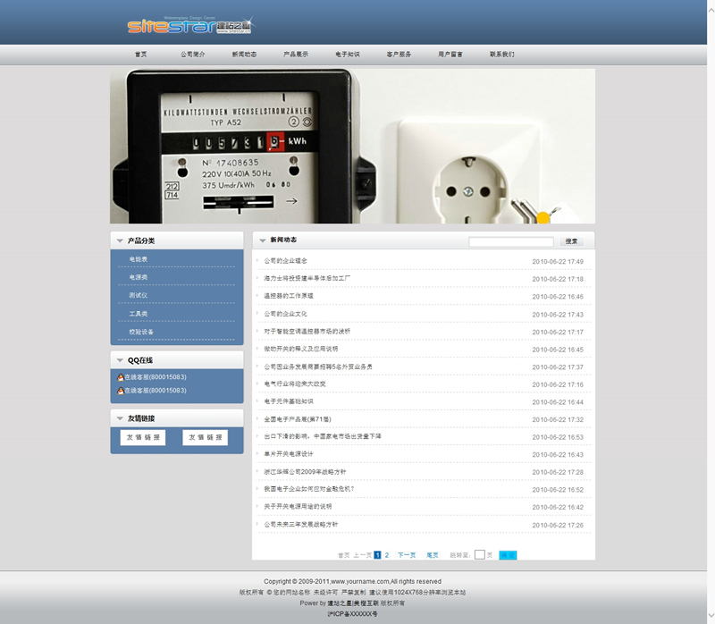The image size is (715, 624).
Task: Click the arrow icon beside 产品分类
Action: (119, 241)
